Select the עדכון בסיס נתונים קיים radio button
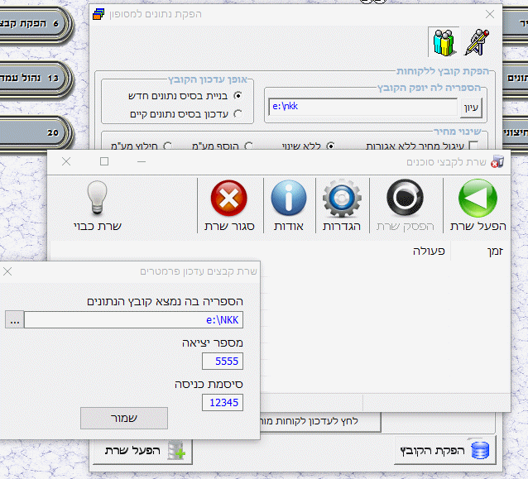 pyautogui.click(x=238, y=114)
